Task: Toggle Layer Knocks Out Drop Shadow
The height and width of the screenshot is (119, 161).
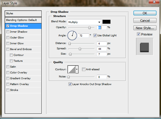Action: tap(70, 84)
